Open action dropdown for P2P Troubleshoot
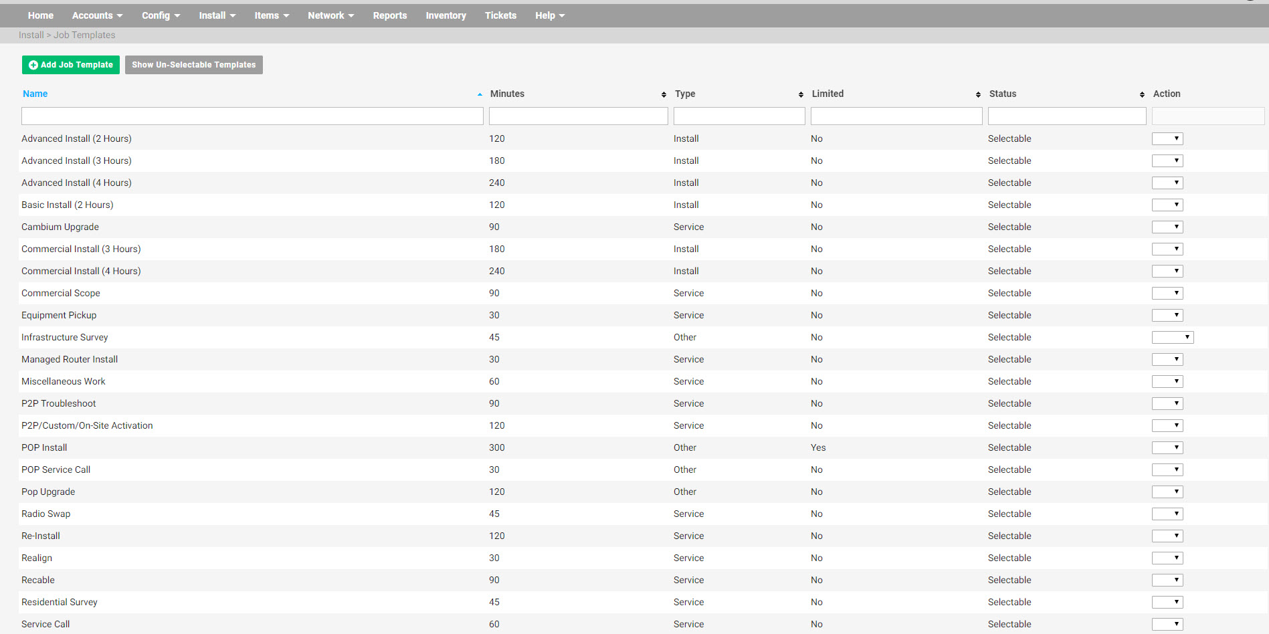The height and width of the screenshot is (634, 1269). tap(1167, 403)
